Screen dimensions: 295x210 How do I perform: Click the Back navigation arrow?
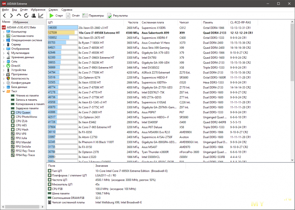click(4, 16)
